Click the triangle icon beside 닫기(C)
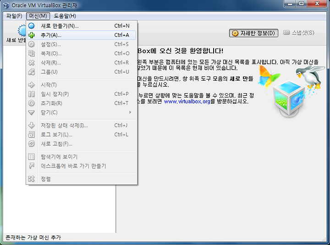Image resolution: width=330 pixels, height=245 pixels. [31, 112]
